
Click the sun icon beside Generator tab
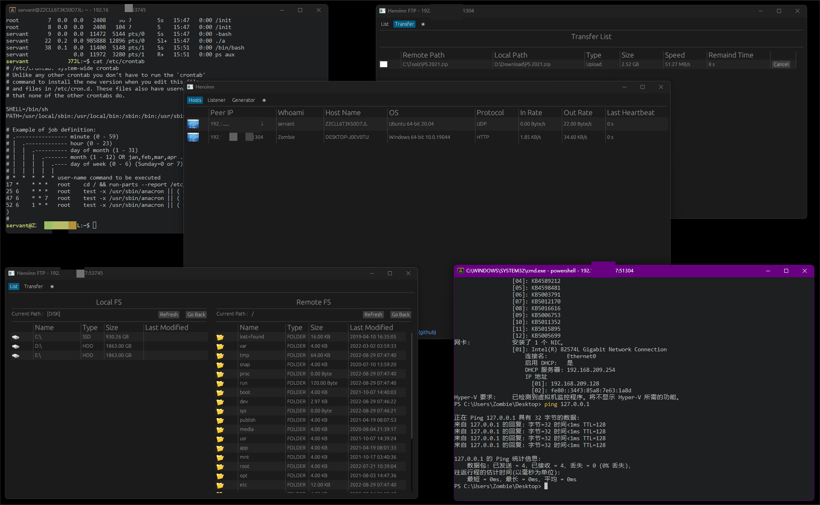pos(264,100)
